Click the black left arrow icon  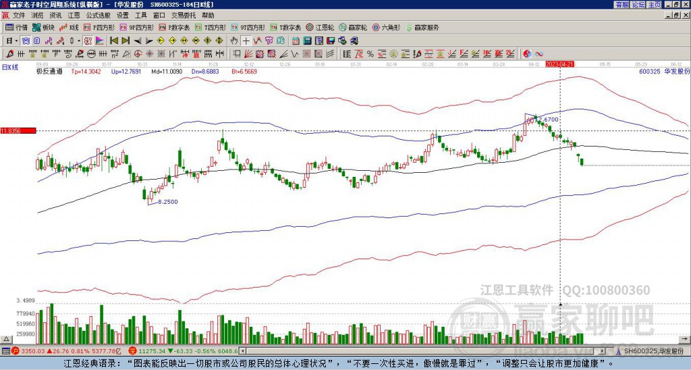[138, 41]
